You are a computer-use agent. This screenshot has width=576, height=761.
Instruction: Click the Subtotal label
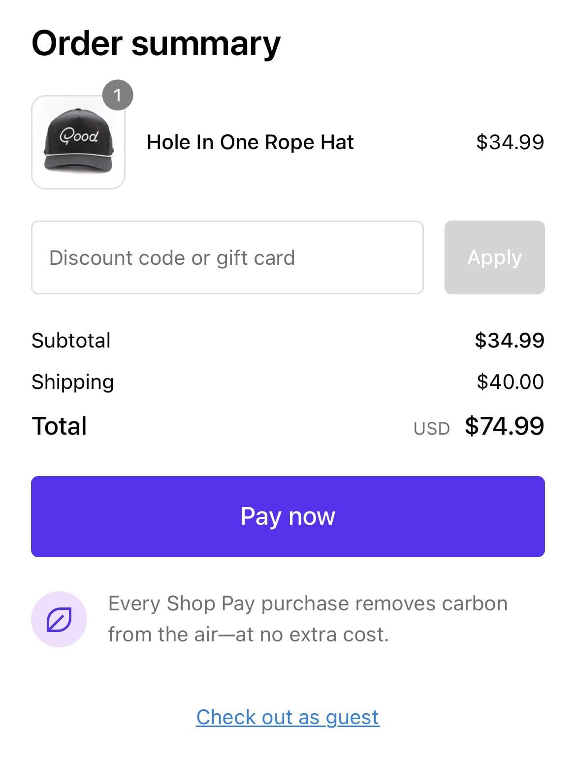[71, 341]
